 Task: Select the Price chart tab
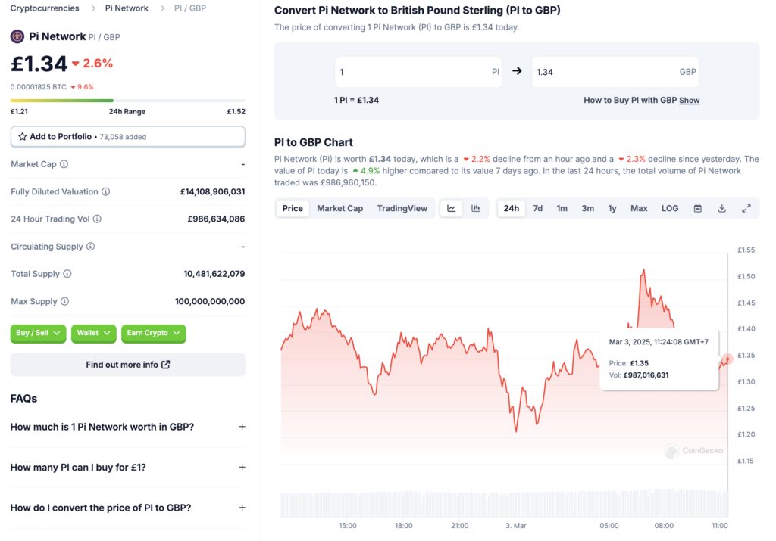pyautogui.click(x=293, y=209)
